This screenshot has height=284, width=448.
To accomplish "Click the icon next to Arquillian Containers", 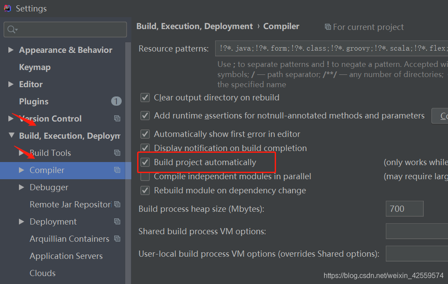I will click(x=117, y=239).
